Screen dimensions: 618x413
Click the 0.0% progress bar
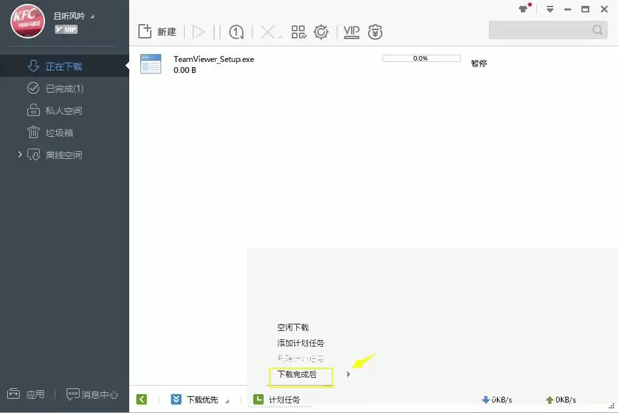(422, 58)
